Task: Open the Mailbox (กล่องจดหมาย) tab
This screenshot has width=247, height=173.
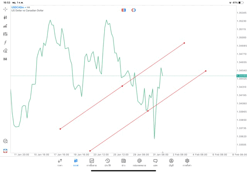Action: [x=139, y=162]
